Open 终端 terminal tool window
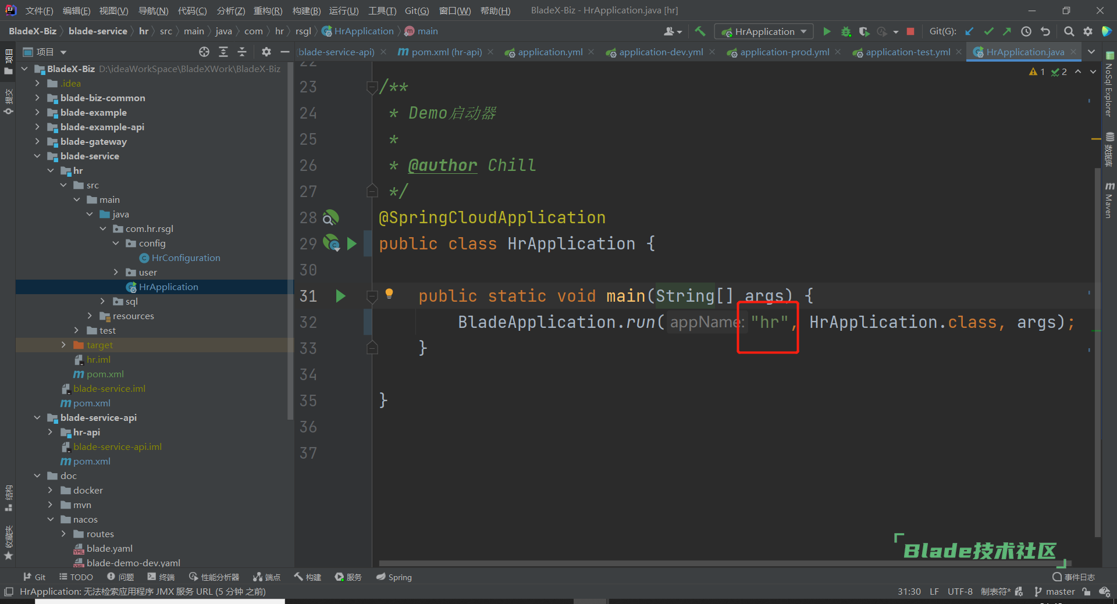This screenshot has height=604, width=1117. click(x=161, y=577)
